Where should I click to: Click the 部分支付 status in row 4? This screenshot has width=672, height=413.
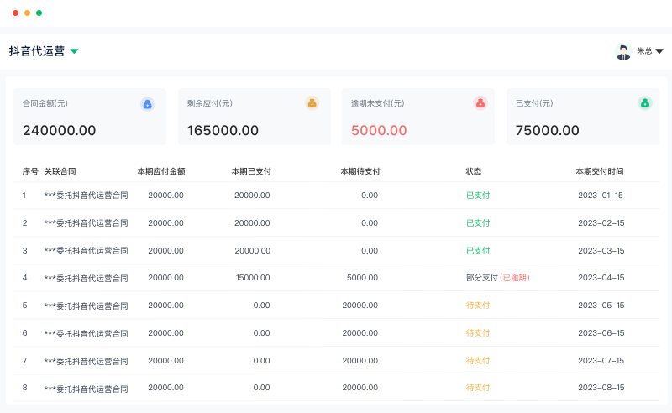pos(481,278)
